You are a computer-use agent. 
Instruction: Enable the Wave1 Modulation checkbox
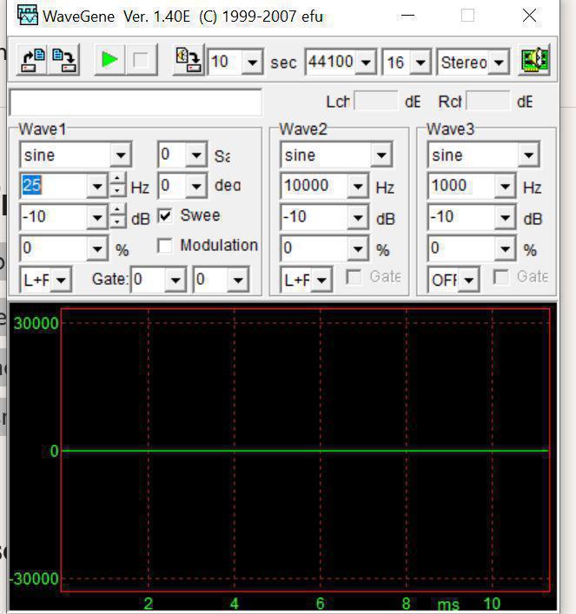click(x=164, y=246)
